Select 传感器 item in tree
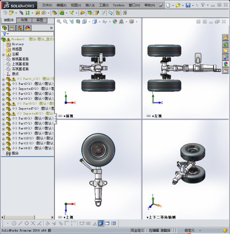 (x=17, y=49)
